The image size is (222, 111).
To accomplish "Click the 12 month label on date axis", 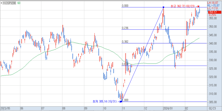I will (146, 109).
